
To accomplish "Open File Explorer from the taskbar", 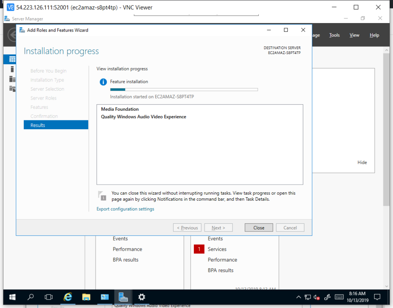I will pyautogui.click(x=86, y=297).
